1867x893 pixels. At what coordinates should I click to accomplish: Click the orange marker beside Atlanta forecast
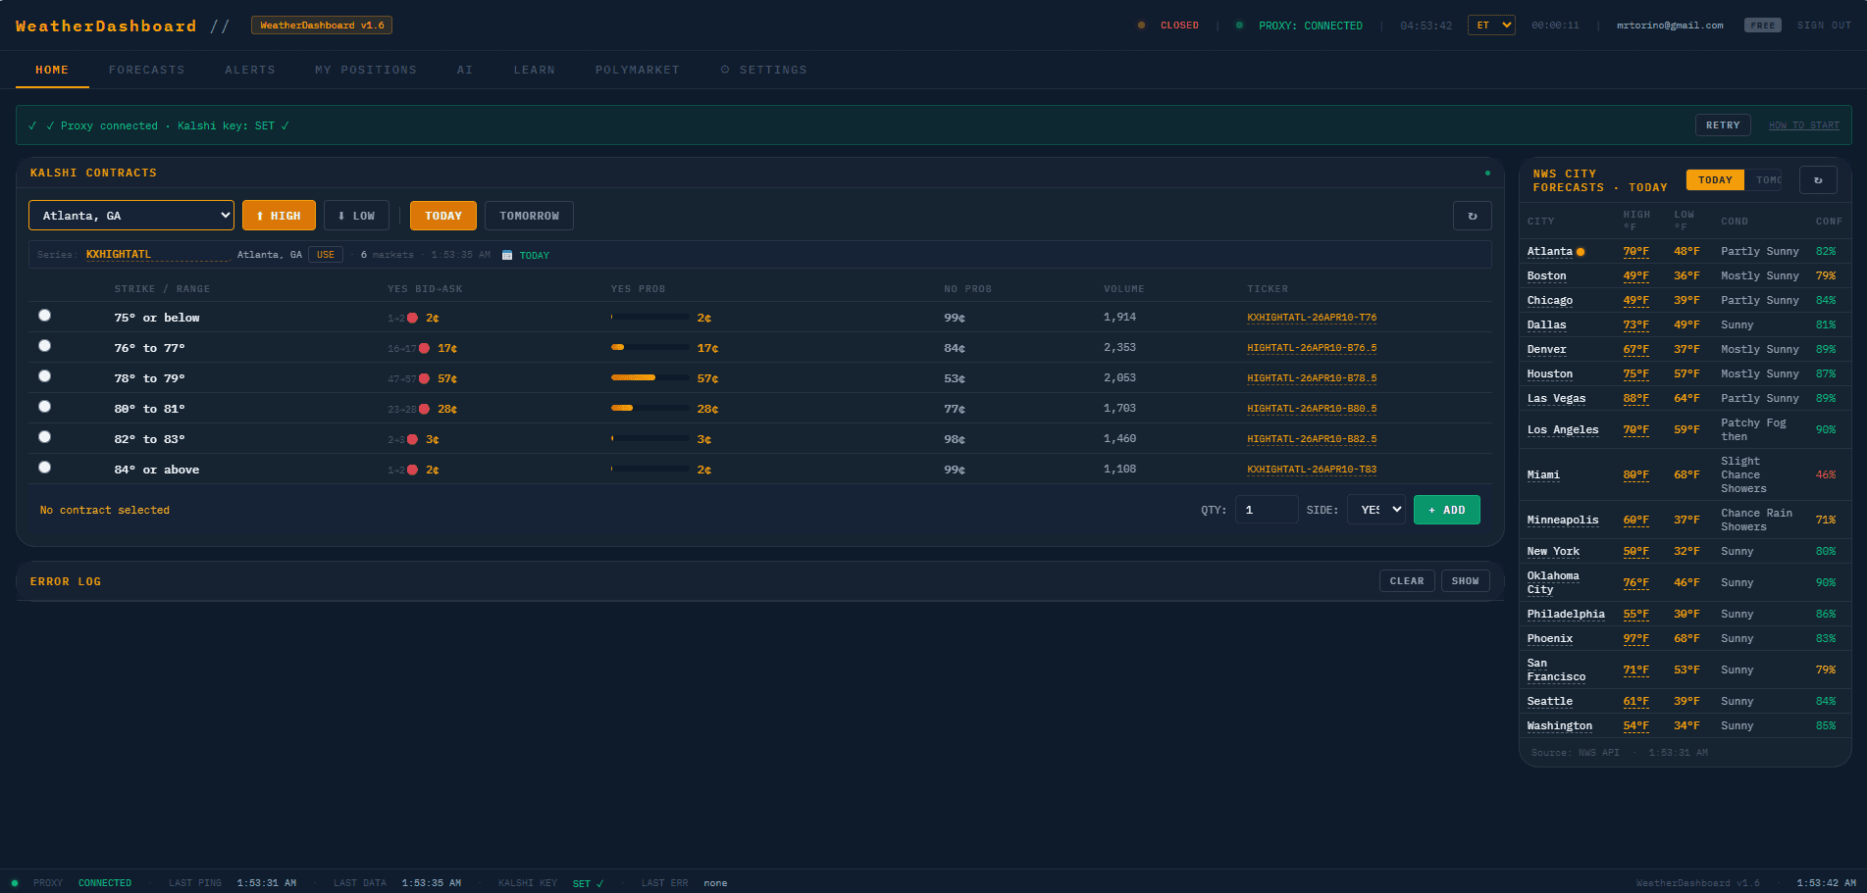(x=1581, y=252)
